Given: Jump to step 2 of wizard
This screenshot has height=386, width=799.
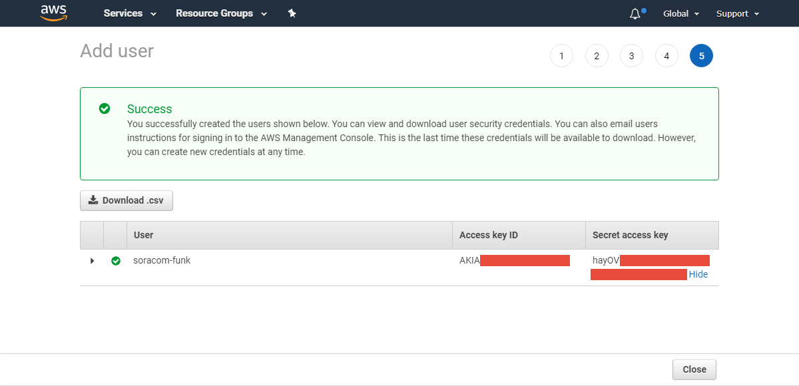Looking at the screenshot, I should (x=597, y=56).
